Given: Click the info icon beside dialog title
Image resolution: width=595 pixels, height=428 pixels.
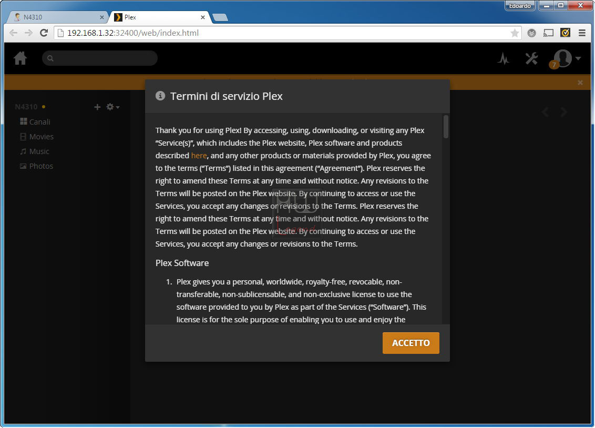Looking at the screenshot, I should (160, 96).
